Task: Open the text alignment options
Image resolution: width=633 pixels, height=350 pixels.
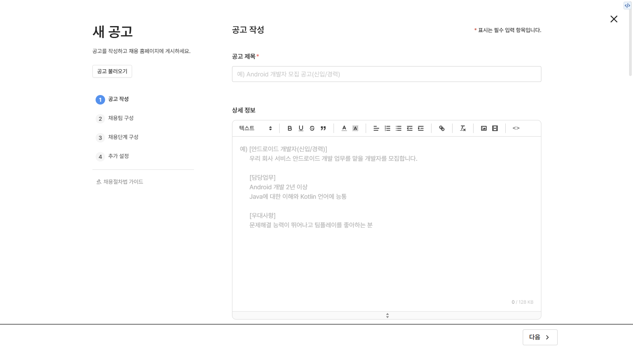Action: (376, 128)
